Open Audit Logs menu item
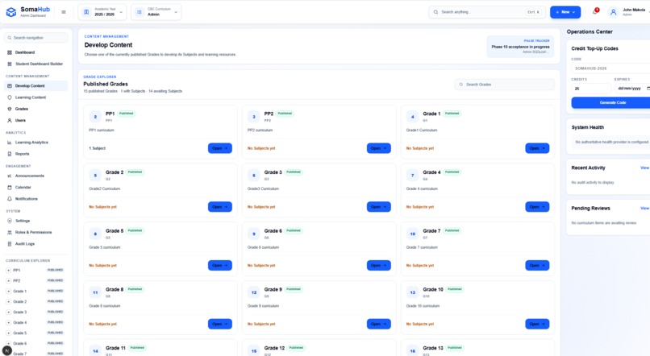The width and height of the screenshot is (650, 356). point(35,244)
